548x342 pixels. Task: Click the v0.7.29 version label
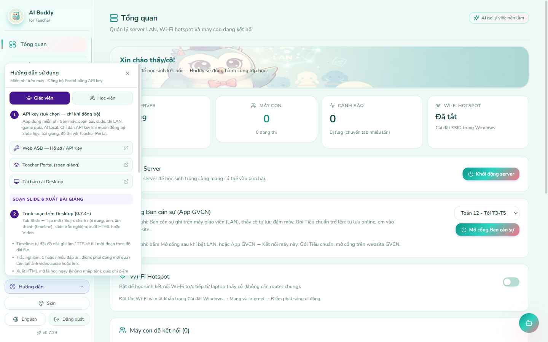47,332
